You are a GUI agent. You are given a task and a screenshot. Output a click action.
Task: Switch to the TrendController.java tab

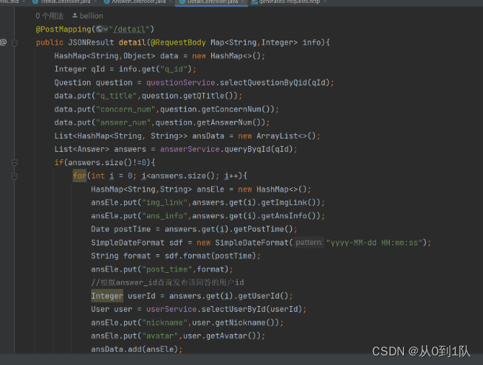coord(65,2)
